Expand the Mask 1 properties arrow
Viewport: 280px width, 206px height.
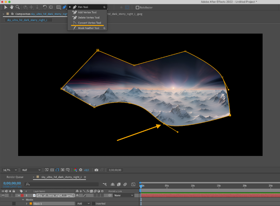pos(26,203)
